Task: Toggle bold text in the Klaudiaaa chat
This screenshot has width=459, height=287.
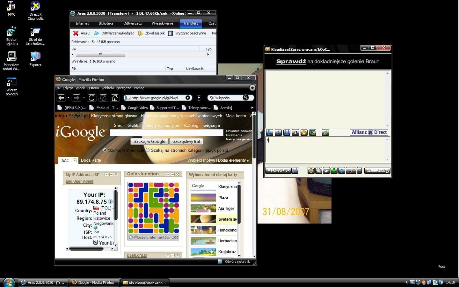Action: click(270, 133)
